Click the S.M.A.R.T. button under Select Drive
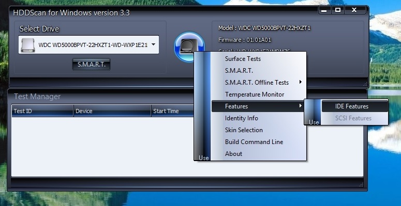401x206 pixels. tap(91, 65)
